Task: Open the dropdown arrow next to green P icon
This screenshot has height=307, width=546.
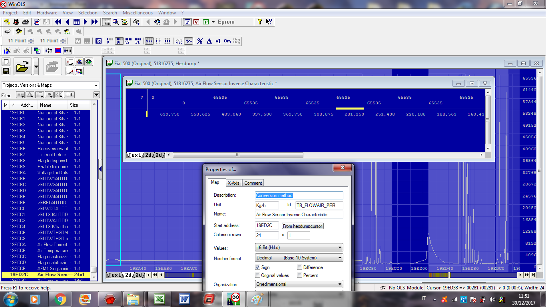Action: 213,22
